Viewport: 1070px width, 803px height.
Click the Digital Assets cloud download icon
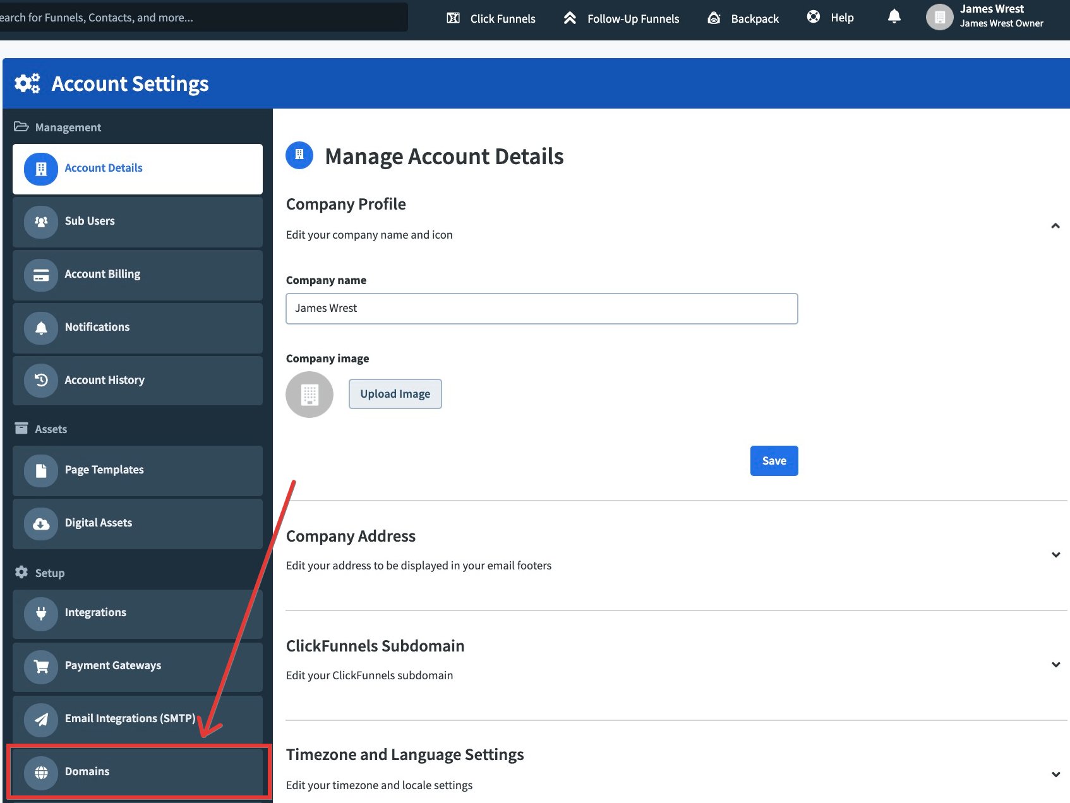pos(41,523)
